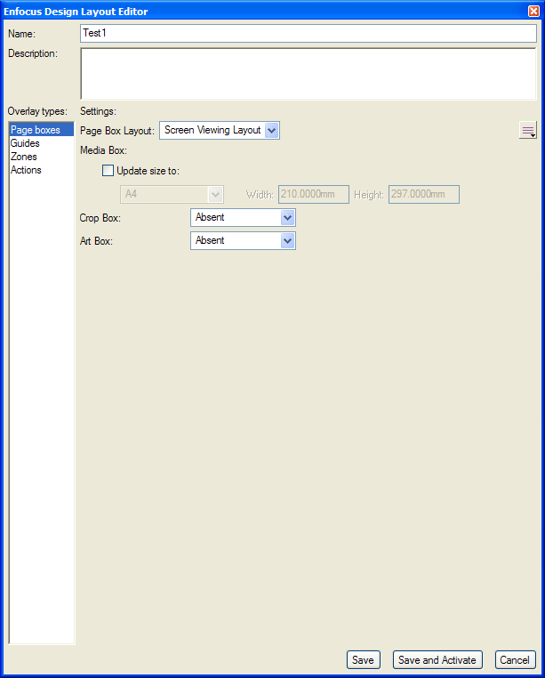Viewport: 545px width, 678px height.
Task: Open the settings actions menu icon
Action: tap(528, 130)
